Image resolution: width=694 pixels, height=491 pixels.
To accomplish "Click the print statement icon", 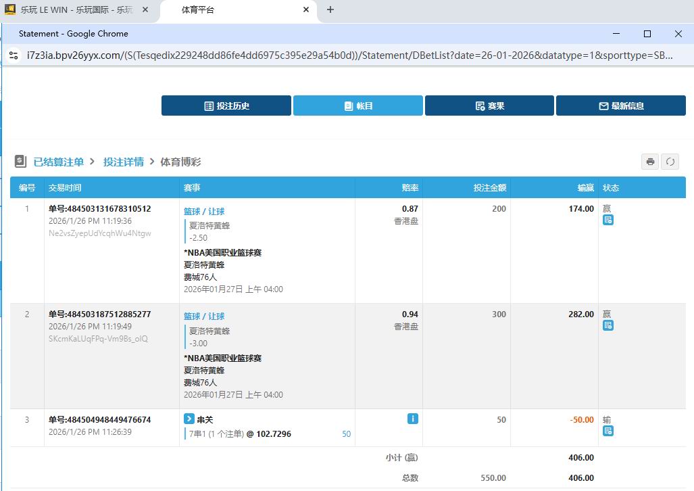I will click(649, 162).
